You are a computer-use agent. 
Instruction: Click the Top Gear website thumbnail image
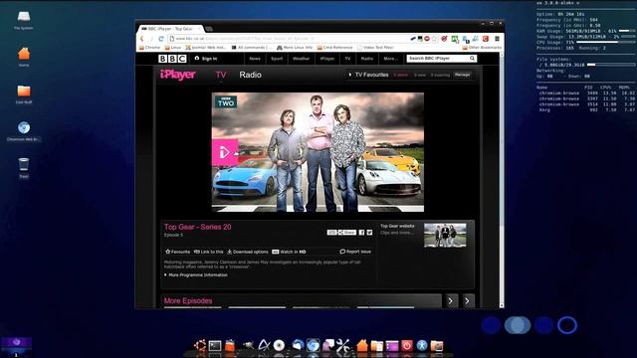(x=445, y=235)
